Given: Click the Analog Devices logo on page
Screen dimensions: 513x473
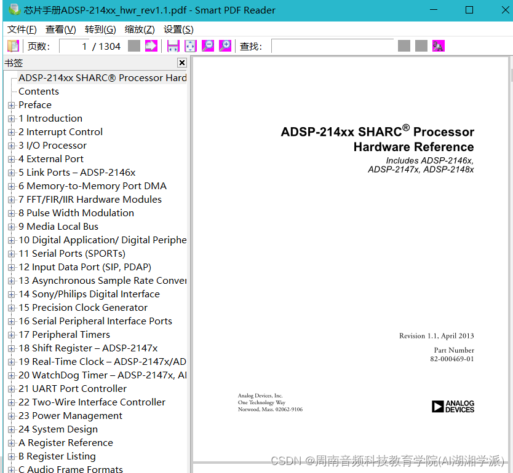Looking at the screenshot, I should coord(453,407).
